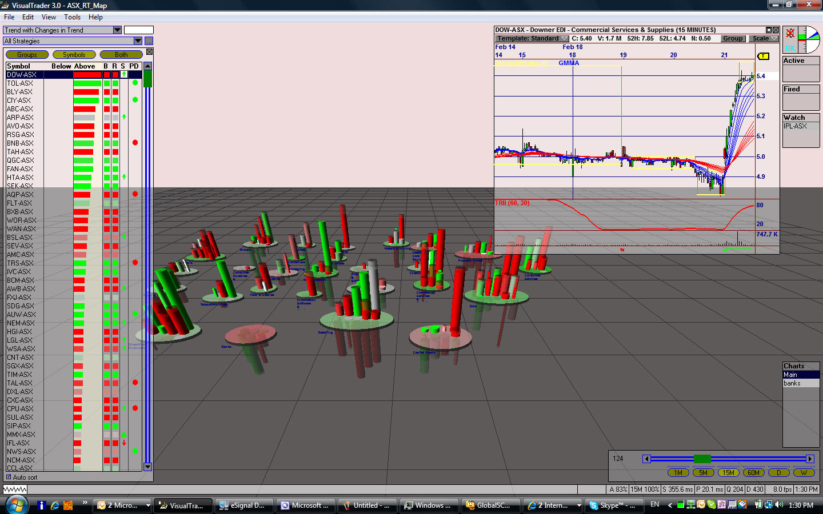This screenshot has width=823, height=514.
Task: Click the Active panel header
Action: pos(801,61)
